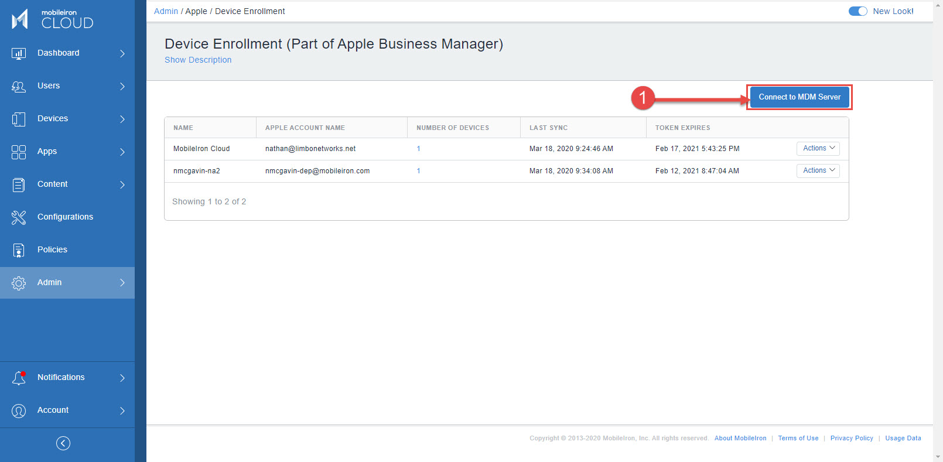The width and height of the screenshot is (943, 462).
Task: Expand the Dashboard menu chevron
Action: tap(122, 53)
